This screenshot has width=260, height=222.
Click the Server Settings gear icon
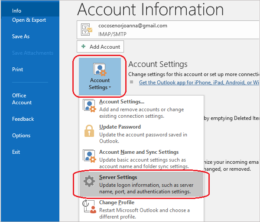point(89,181)
